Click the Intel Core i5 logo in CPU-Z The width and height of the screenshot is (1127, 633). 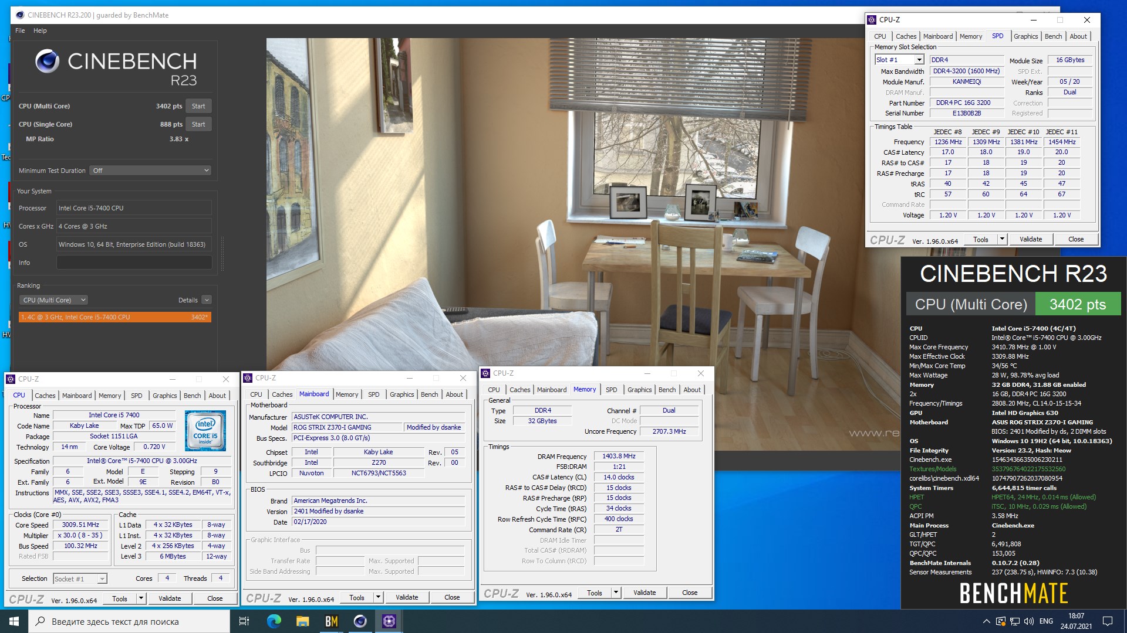tap(205, 431)
